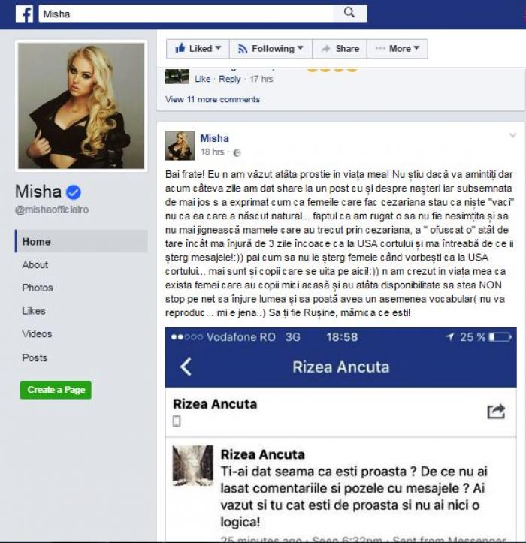This screenshot has width=526, height=543.
Task: Open the Following dropdown menu
Action: 271,49
